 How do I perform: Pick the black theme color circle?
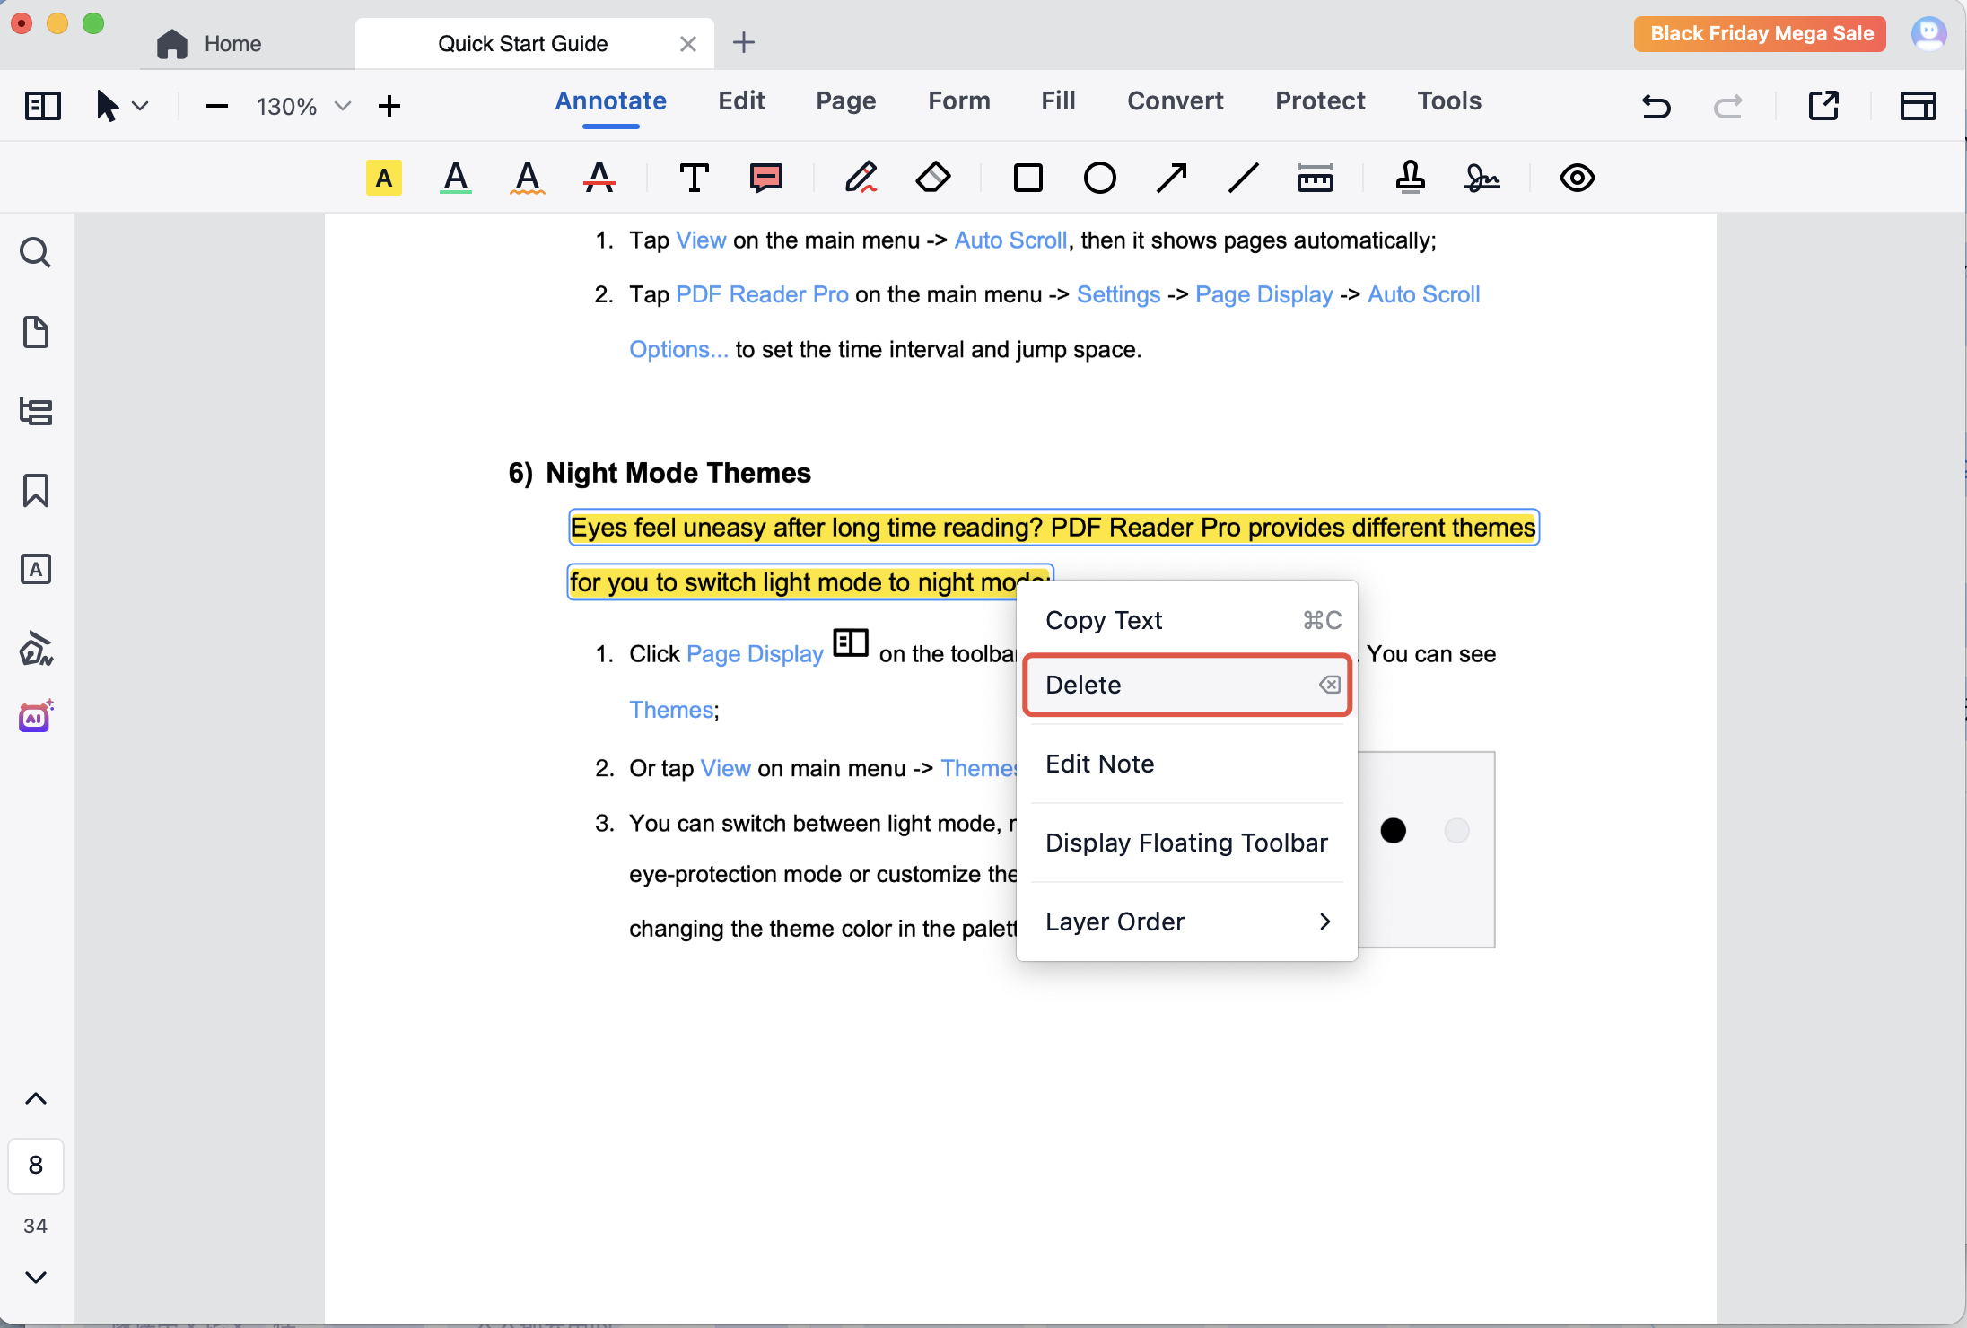point(1393,831)
